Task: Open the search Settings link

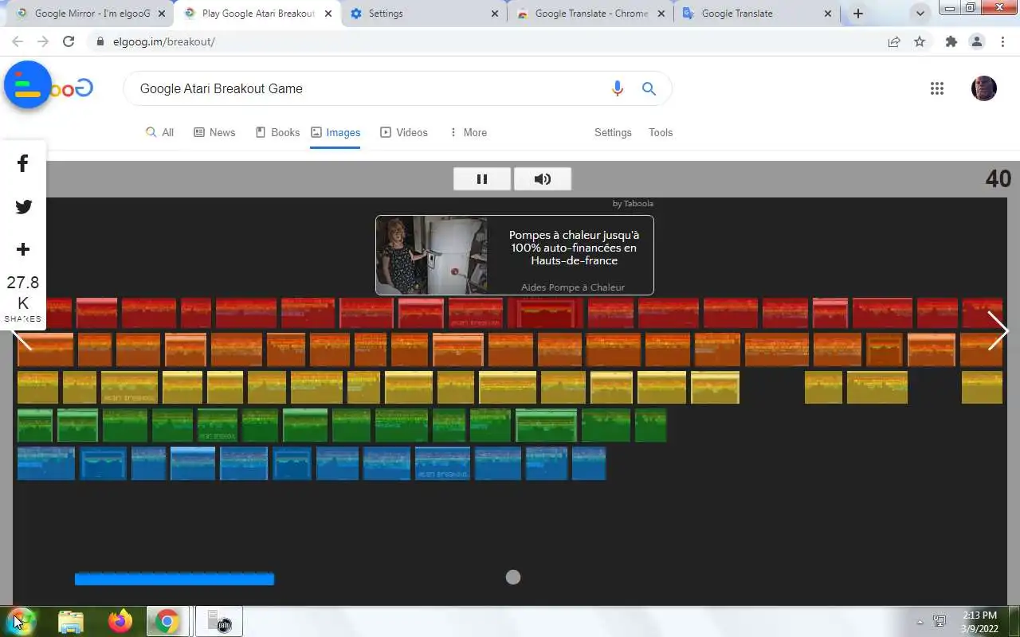Action: [x=613, y=132]
